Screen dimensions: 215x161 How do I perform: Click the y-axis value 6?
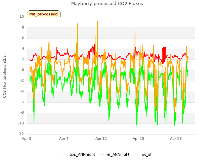point(23,38)
